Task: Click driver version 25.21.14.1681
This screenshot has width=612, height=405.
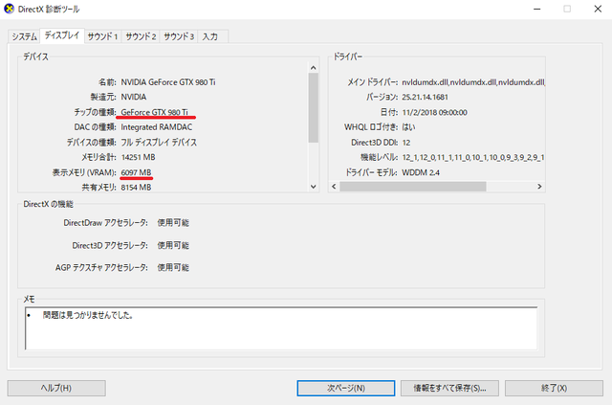Action: (x=425, y=97)
